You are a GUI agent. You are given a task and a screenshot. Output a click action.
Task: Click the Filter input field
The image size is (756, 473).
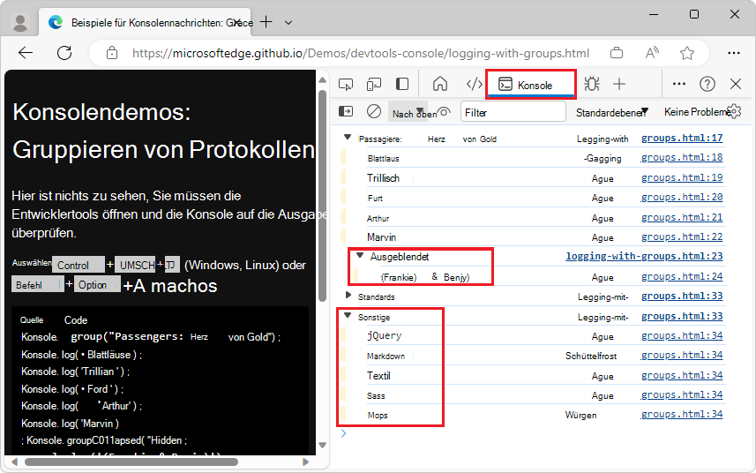[x=513, y=112]
